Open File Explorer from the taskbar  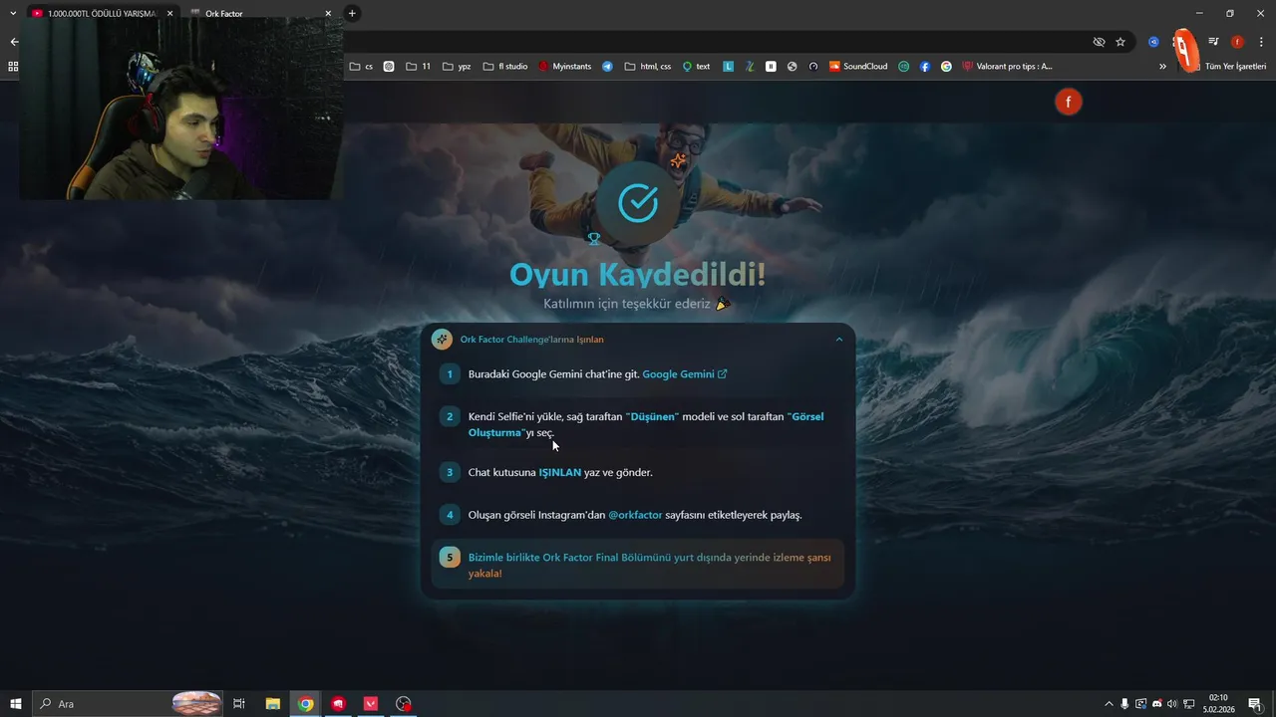coord(272,704)
